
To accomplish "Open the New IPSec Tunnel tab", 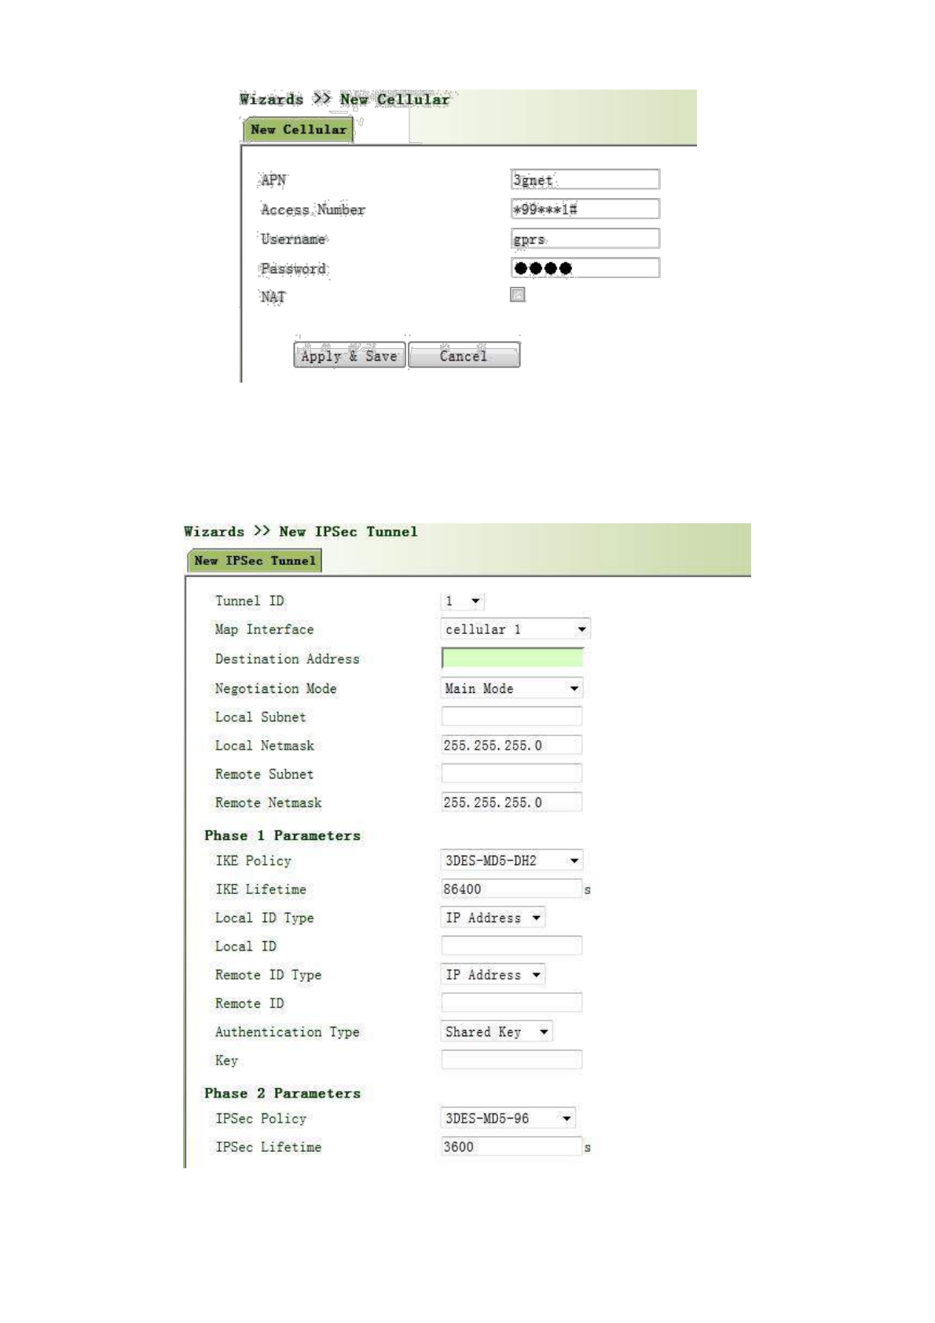I will 255,561.
